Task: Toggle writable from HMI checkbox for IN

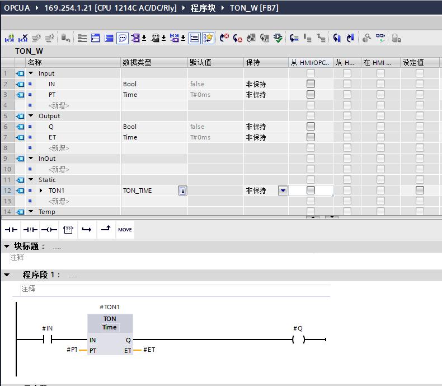Action: click(347, 84)
